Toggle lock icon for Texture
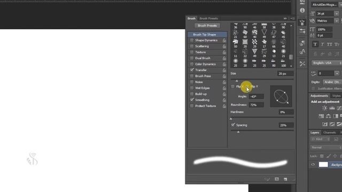Image resolution: width=342 pixels, height=192 pixels. pyautogui.click(x=224, y=52)
